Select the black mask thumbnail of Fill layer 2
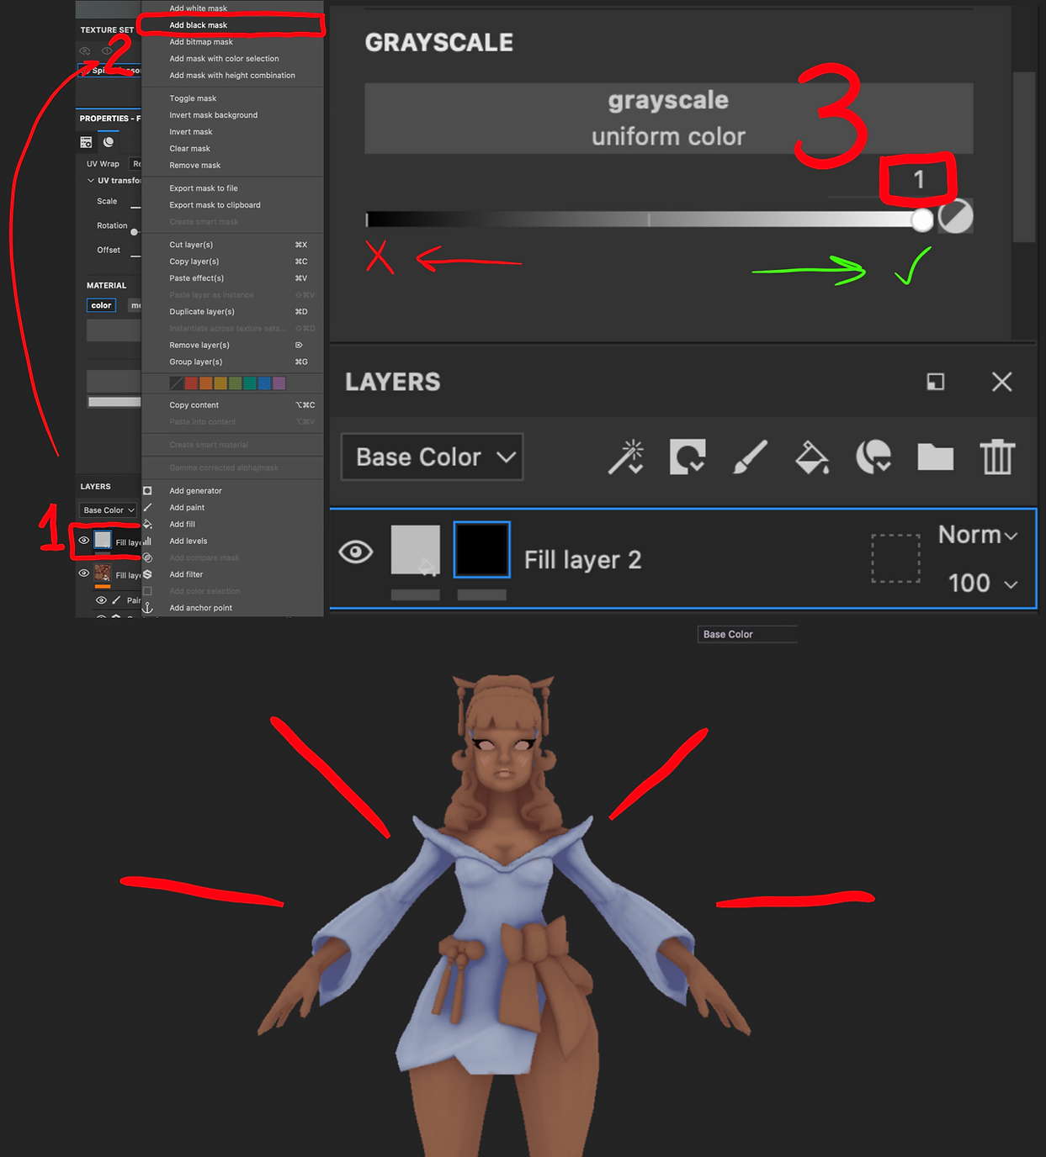Viewport: 1046px width, 1157px height. [481, 550]
